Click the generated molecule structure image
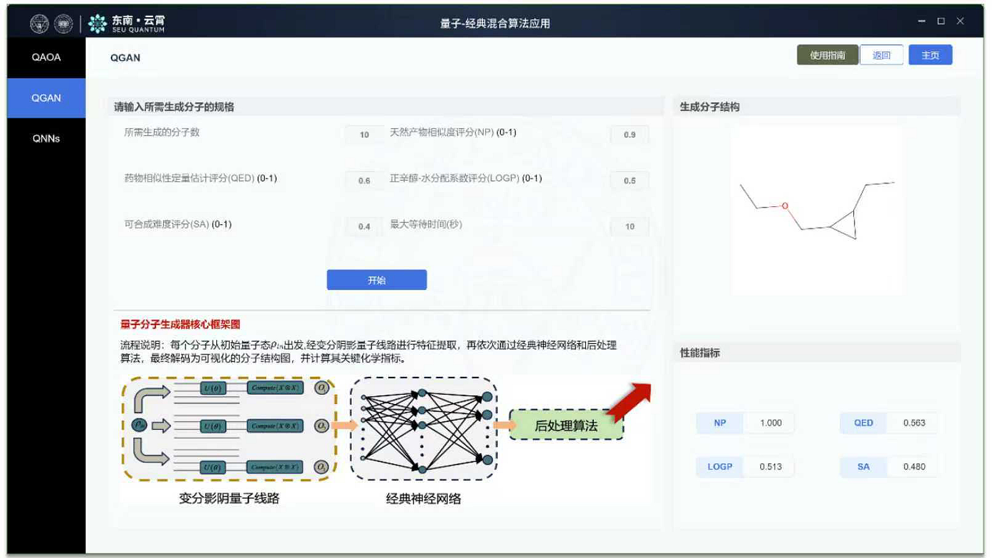 [816, 209]
